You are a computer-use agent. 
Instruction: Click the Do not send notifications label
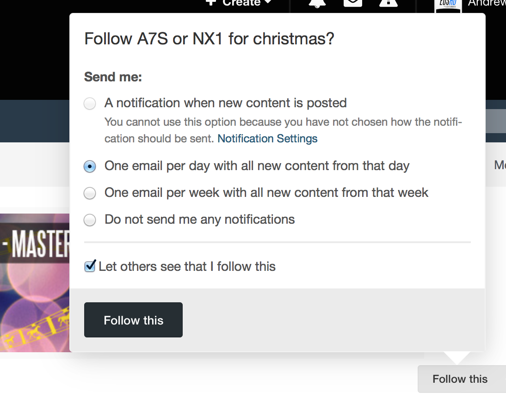(x=199, y=220)
